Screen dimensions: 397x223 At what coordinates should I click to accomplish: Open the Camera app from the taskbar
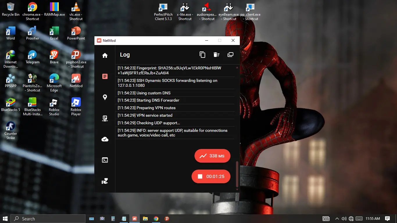(x=102, y=219)
